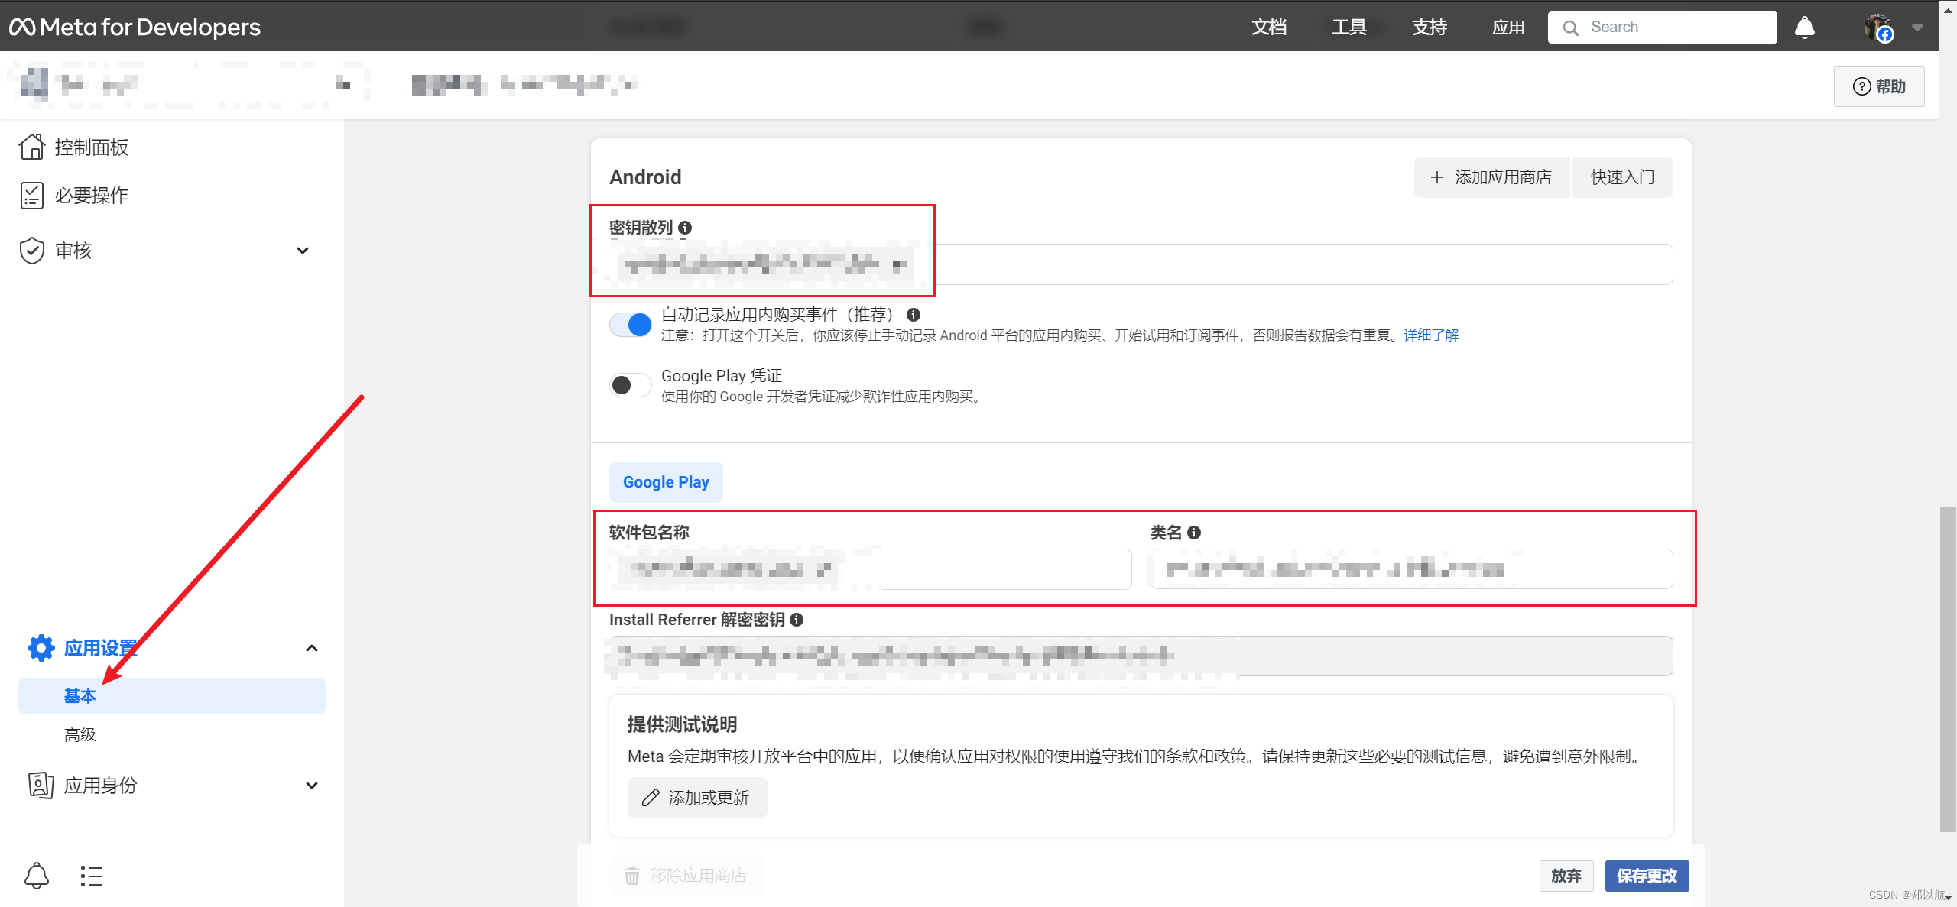Click the info icon next to 类名
1957x907 pixels.
pyautogui.click(x=1194, y=533)
